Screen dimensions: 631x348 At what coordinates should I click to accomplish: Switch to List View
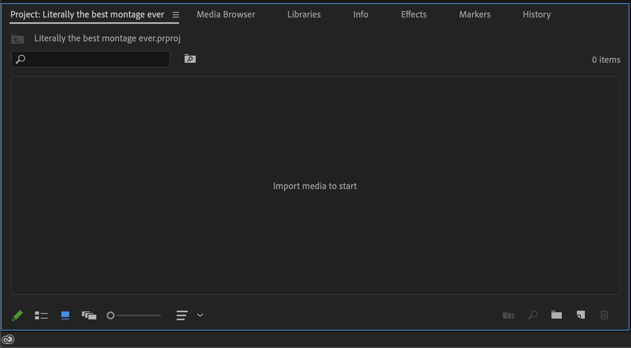41,315
